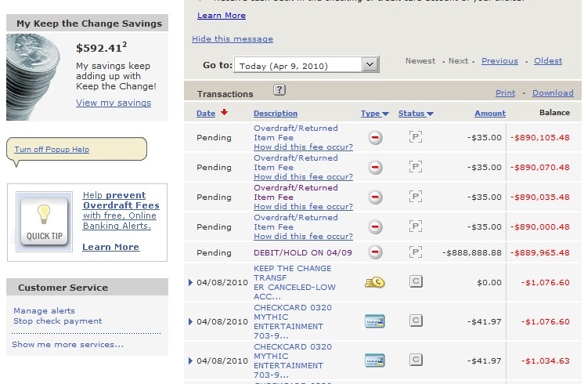The height and width of the screenshot is (384, 584).
Task: Sort transactions by Date column
Action: (206, 114)
